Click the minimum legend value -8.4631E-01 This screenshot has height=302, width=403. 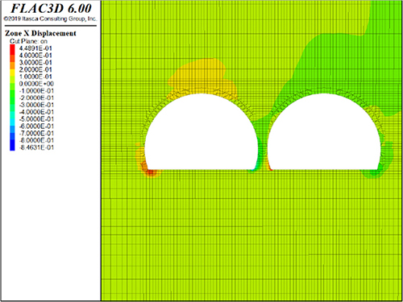point(36,147)
